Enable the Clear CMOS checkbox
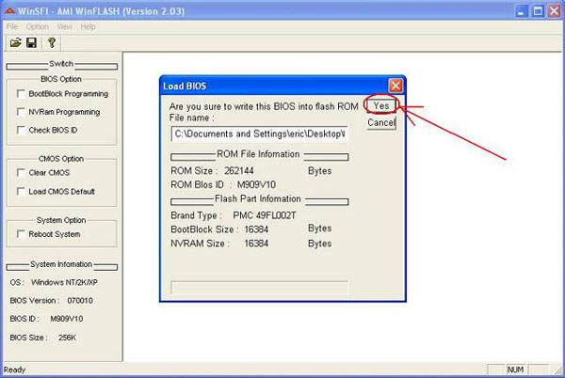The width and height of the screenshot is (565, 378). pos(21,173)
